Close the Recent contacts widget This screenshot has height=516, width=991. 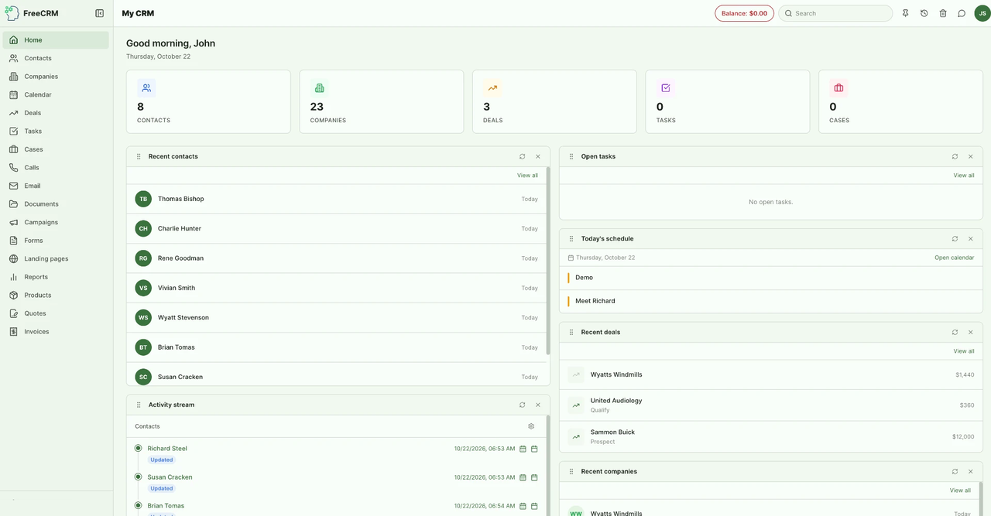pyautogui.click(x=538, y=156)
